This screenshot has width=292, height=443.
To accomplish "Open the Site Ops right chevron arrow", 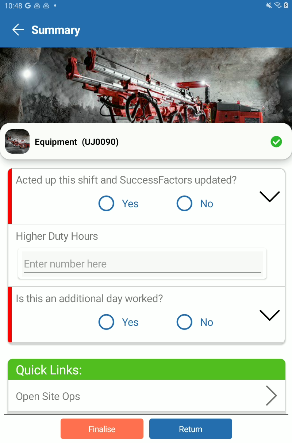I will 271,396.
